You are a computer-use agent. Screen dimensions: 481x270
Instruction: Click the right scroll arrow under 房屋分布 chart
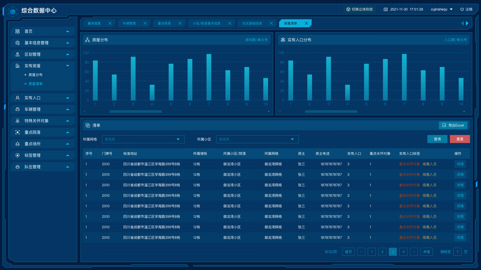[269, 111]
